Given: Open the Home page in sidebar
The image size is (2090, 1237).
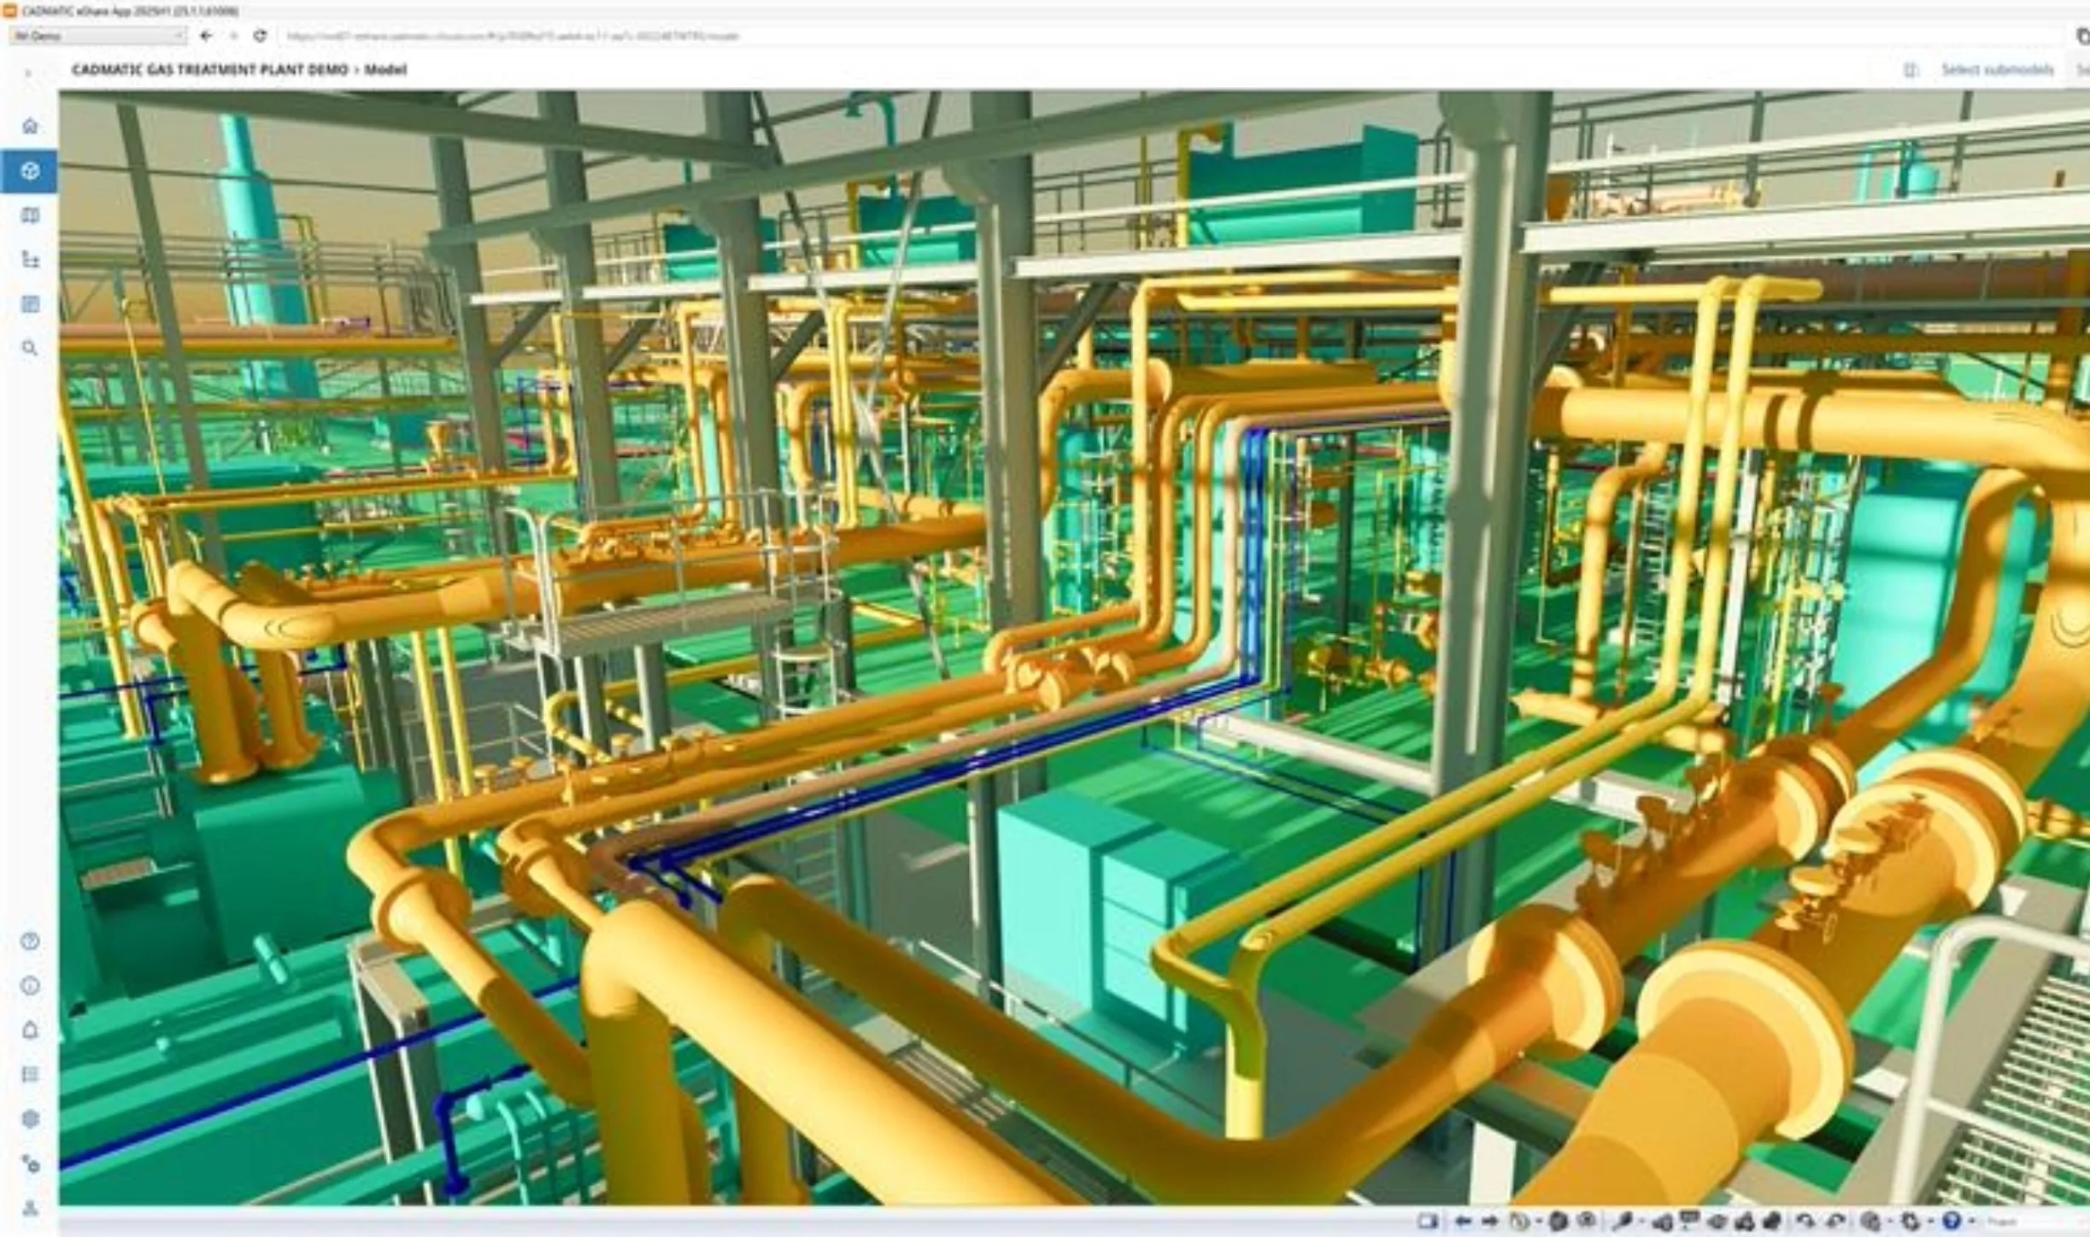Looking at the screenshot, I should (30, 126).
